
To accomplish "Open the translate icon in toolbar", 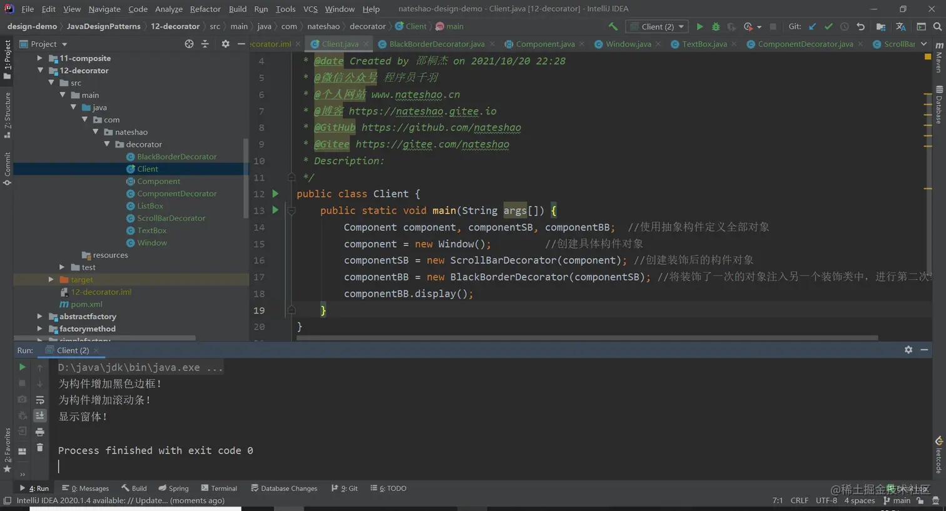I will coord(900,26).
